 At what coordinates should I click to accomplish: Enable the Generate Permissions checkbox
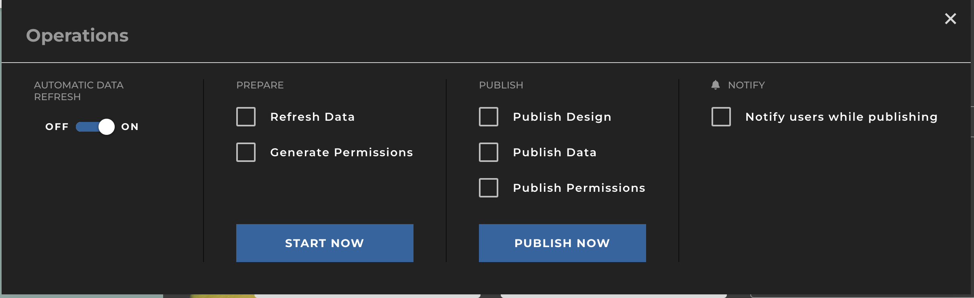tap(246, 152)
